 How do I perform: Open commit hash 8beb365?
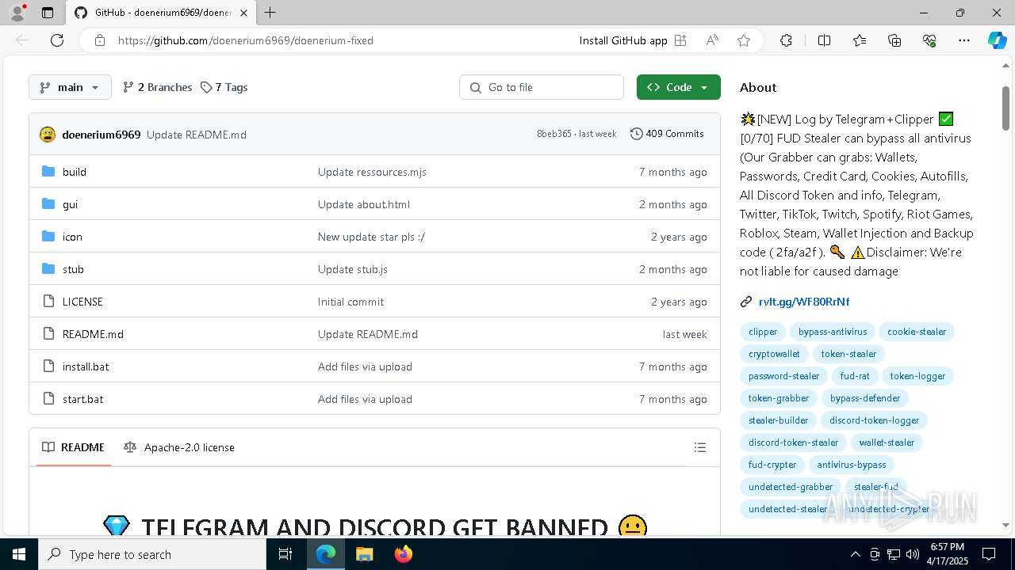point(553,134)
